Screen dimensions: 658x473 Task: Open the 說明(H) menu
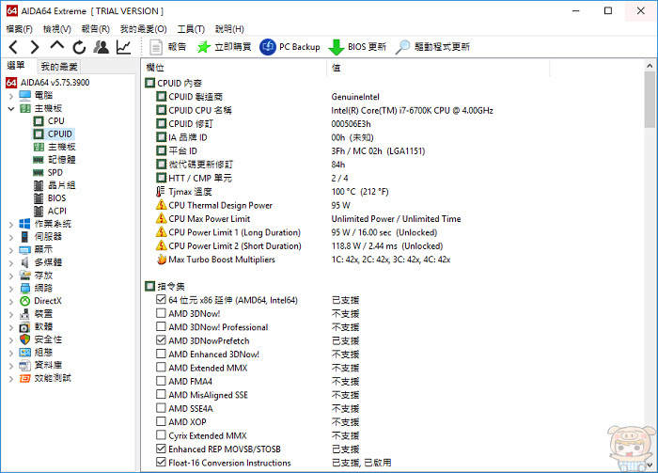pos(229,29)
